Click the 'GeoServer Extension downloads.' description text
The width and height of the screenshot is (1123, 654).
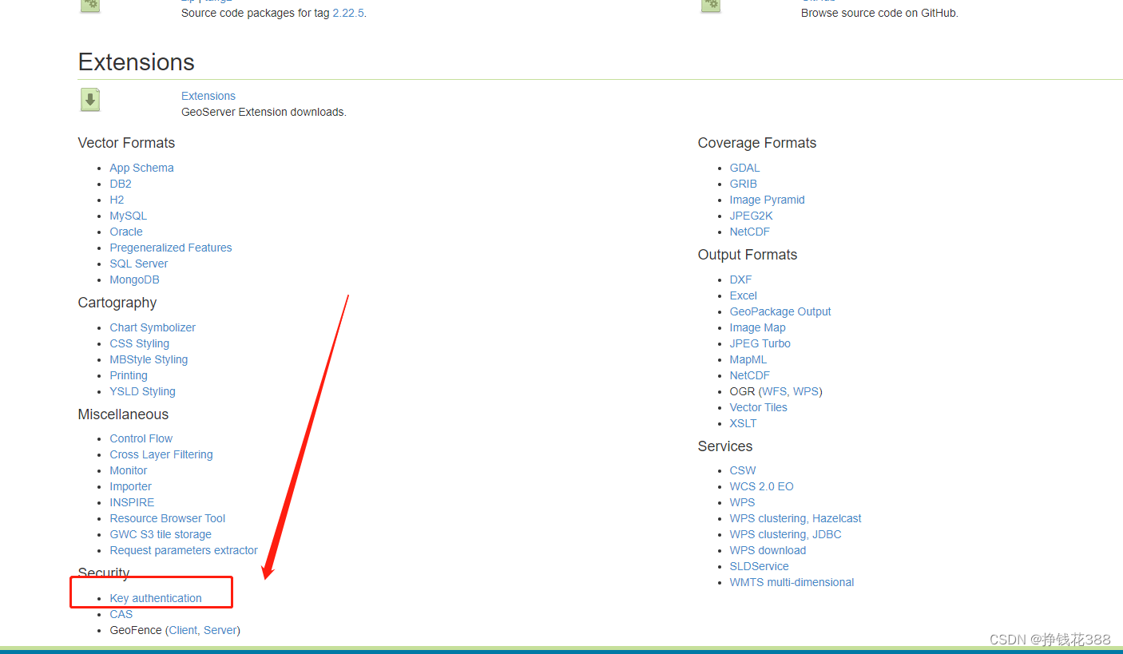pyautogui.click(x=264, y=112)
